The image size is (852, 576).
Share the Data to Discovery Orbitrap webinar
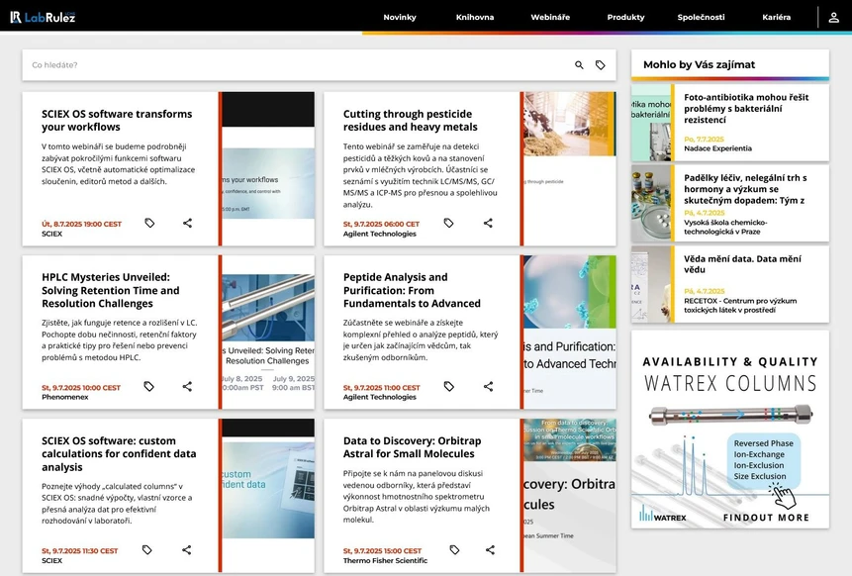tap(490, 550)
